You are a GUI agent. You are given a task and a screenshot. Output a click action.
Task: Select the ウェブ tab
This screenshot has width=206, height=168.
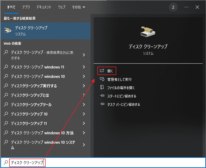tap(62, 7)
